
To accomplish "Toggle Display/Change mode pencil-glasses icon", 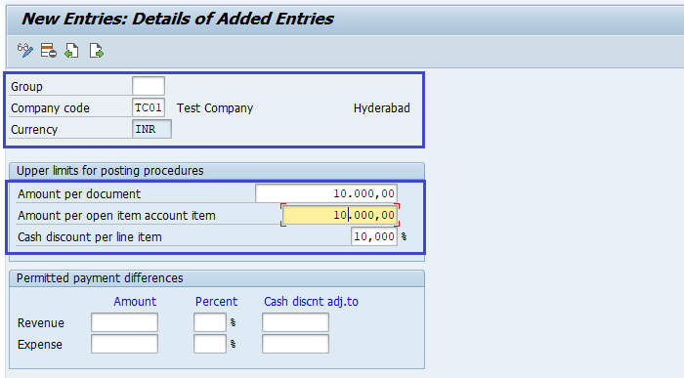I will [24, 51].
